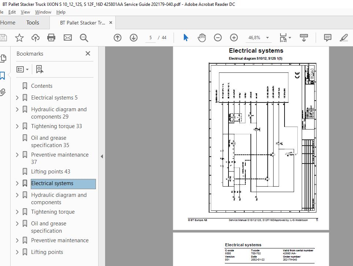Expand Tightening torque 33 bookmark
The image size is (353, 266).
[x=17, y=126]
